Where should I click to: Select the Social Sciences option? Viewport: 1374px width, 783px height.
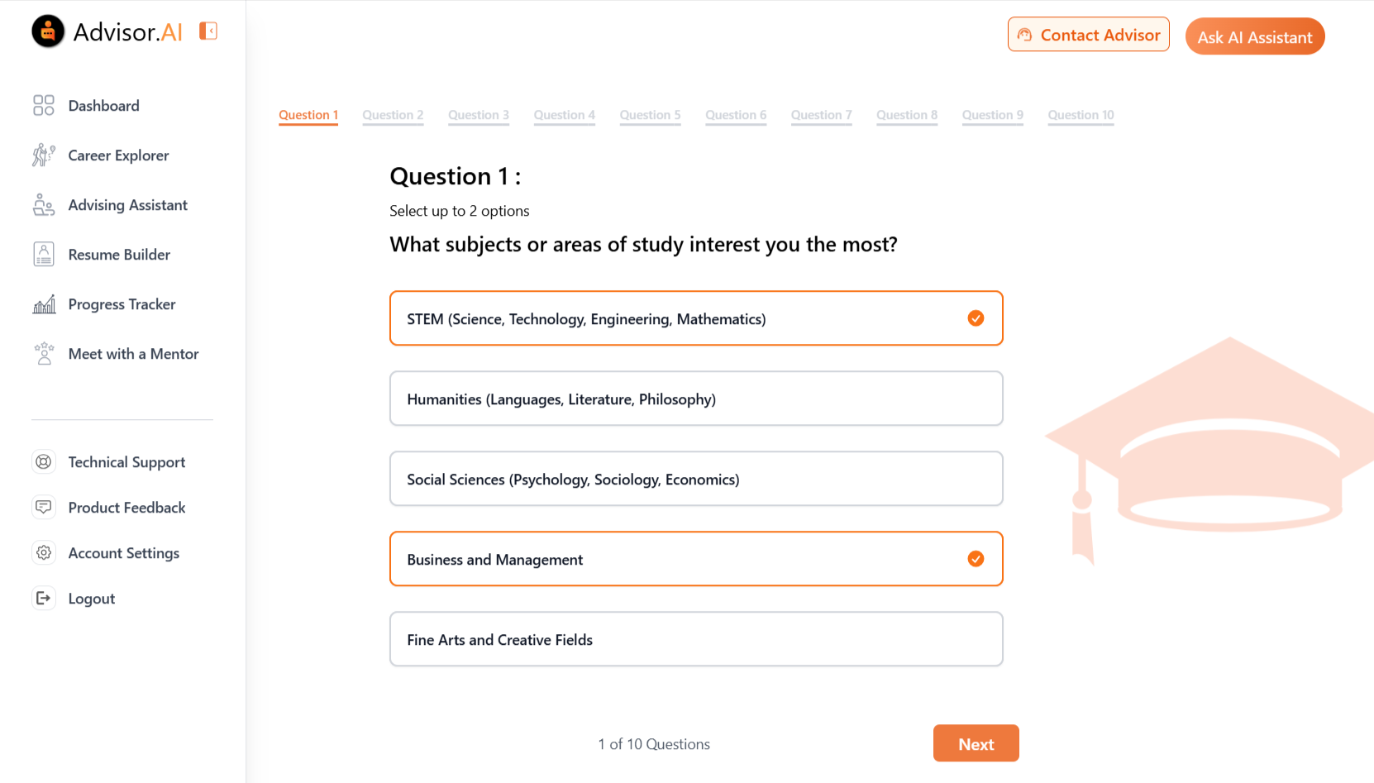695,478
